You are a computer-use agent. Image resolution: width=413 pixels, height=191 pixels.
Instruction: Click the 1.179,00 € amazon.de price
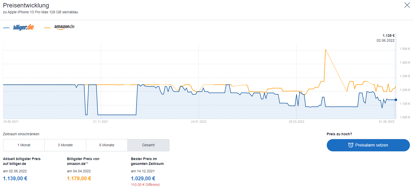[79, 178]
